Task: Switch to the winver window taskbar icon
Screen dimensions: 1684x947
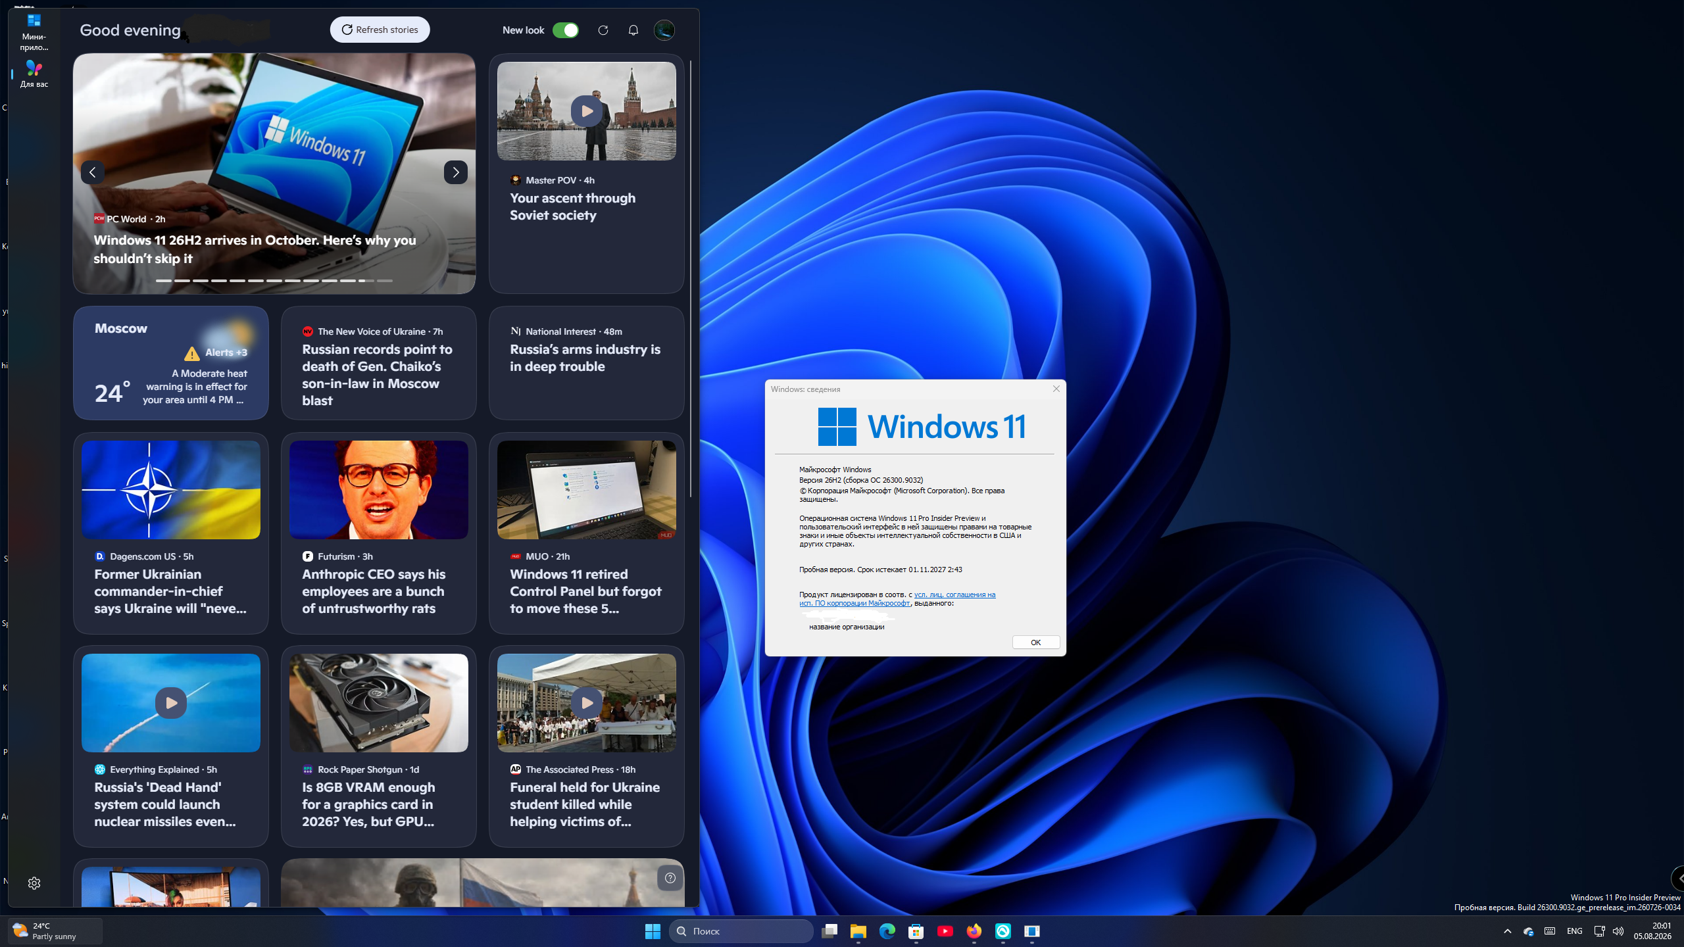Action: tap(1032, 931)
